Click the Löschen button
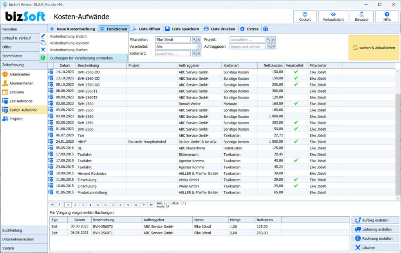 (375, 248)
